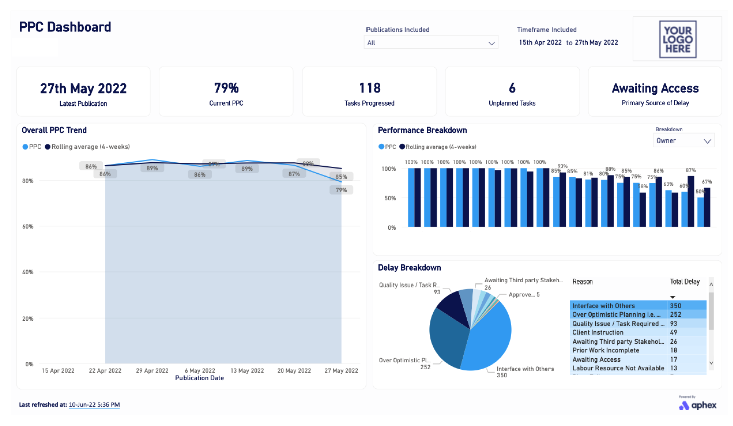This screenshot has height=426, width=733.
Task: Select the Awaiting Access primary delay card
Action: [655, 91]
